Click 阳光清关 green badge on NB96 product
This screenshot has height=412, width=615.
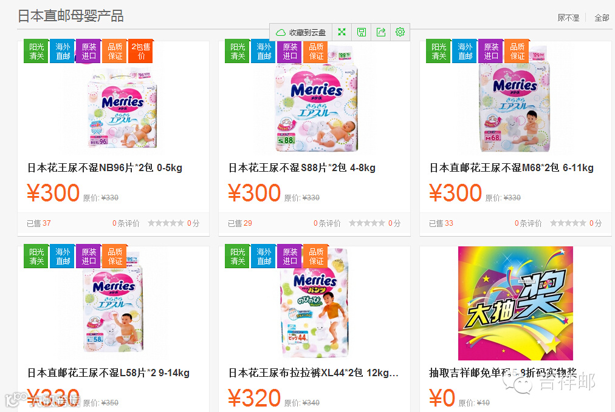coord(36,52)
